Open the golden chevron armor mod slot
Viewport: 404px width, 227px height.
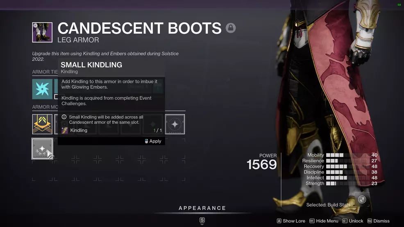coord(42,124)
